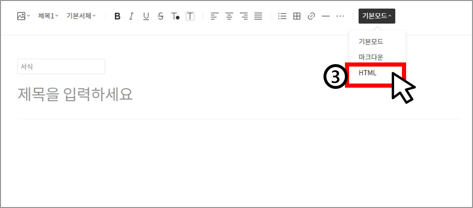Open the text color picker
473x208 pixels.
(175, 16)
